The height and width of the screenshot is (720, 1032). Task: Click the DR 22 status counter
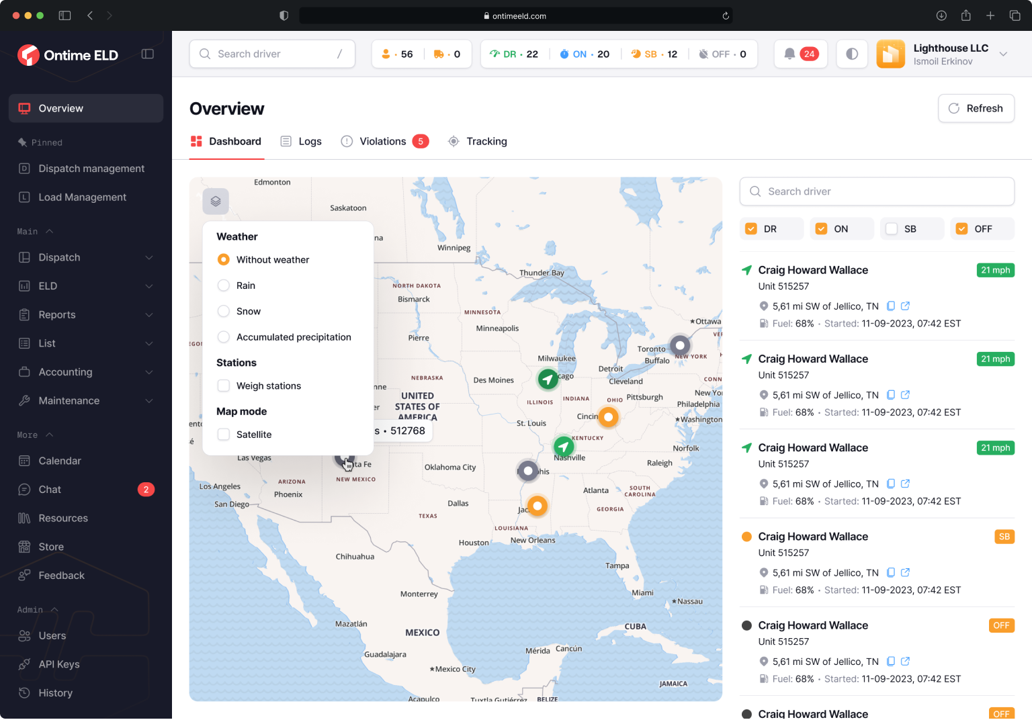click(x=513, y=54)
